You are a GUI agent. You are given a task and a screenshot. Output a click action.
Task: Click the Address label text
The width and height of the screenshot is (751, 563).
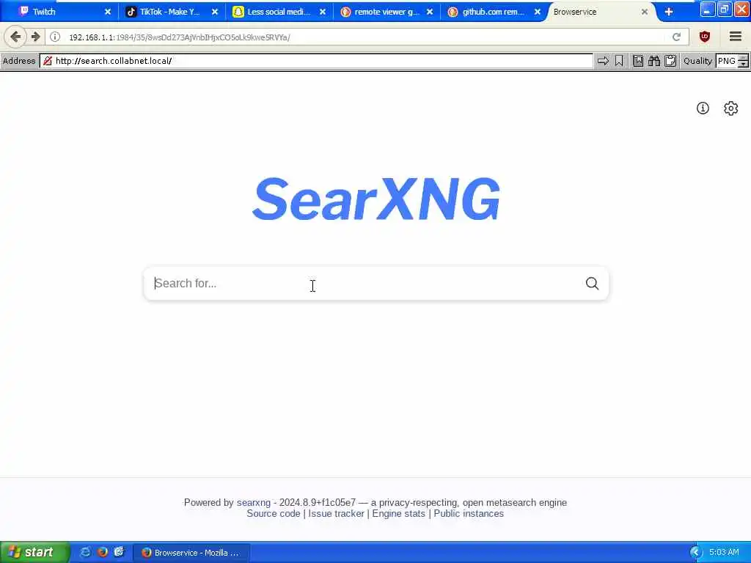coord(19,61)
